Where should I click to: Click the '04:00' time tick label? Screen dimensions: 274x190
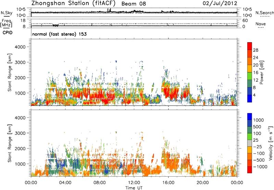coord(65,183)
